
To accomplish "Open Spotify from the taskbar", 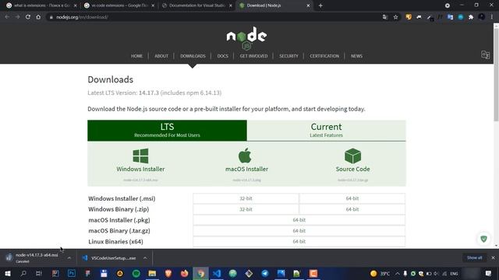I will pos(136,273).
